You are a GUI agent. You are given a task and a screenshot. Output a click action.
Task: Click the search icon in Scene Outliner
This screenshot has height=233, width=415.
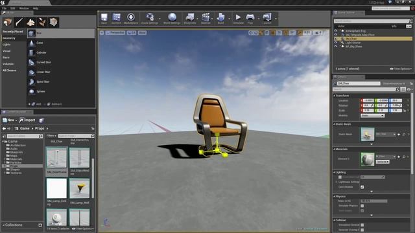click(410, 21)
